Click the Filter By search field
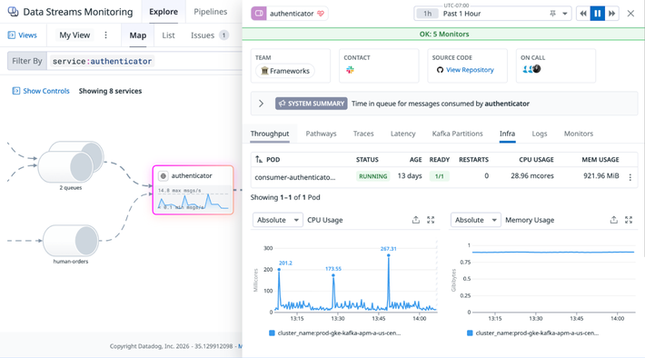This screenshot has height=358, width=645. pyautogui.click(x=144, y=61)
